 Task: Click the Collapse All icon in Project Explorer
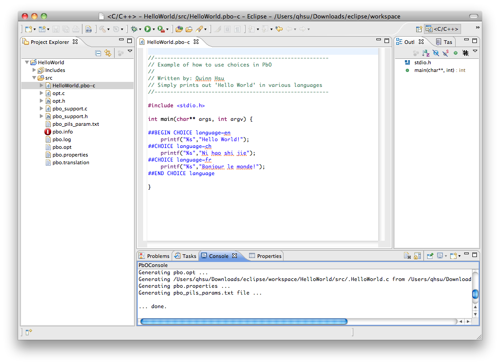point(98,53)
